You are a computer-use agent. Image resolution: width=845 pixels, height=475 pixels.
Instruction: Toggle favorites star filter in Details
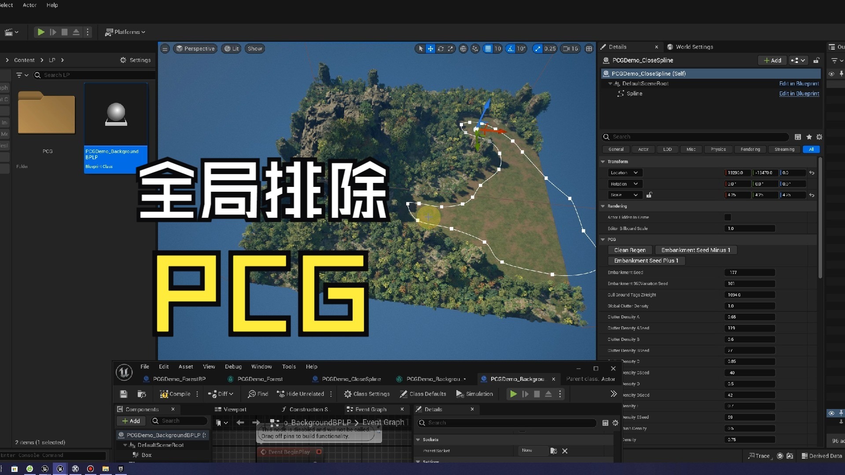[809, 137]
